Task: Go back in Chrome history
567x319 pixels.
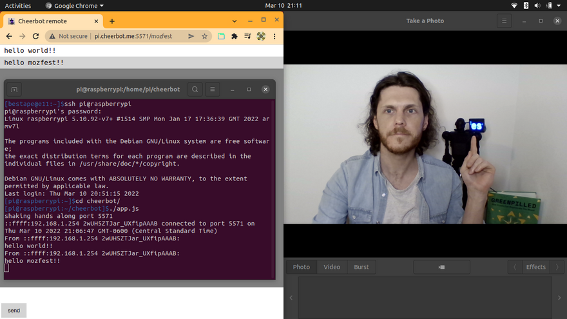Action: tap(9, 37)
